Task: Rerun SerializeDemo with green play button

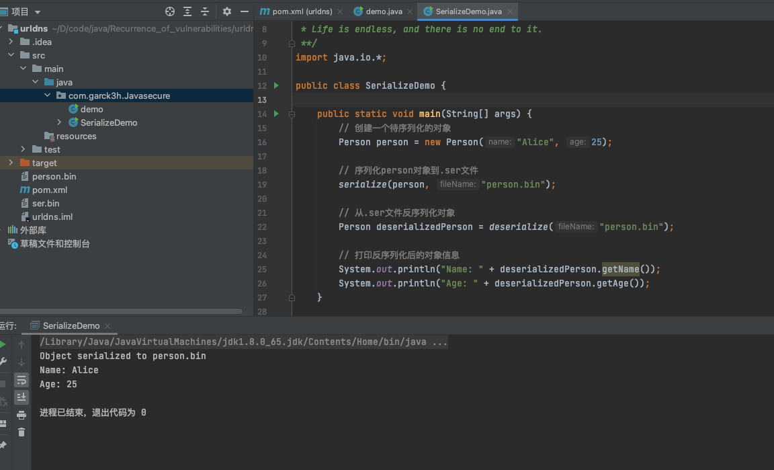Action: pyautogui.click(x=3, y=344)
